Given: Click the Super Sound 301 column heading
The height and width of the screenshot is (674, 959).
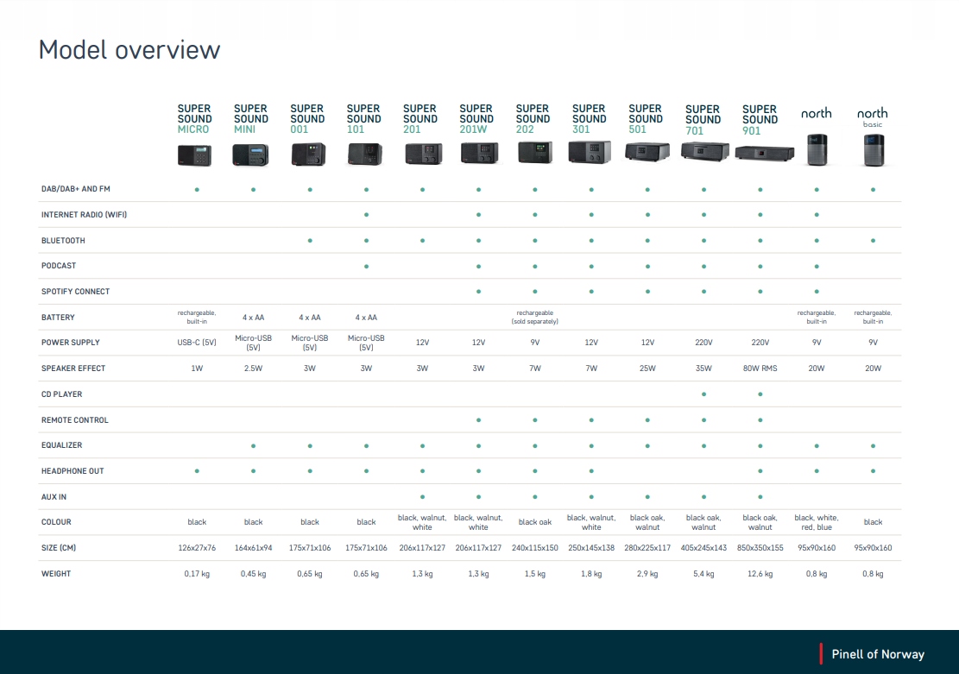Looking at the screenshot, I should [589, 119].
